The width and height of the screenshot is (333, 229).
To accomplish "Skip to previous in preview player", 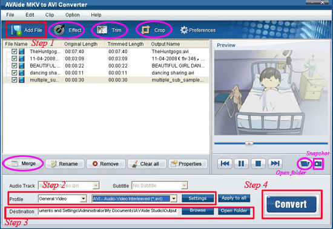I will click(x=225, y=164).
